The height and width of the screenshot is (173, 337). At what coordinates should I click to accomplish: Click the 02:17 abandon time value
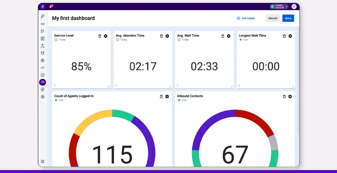pos(143,66)
